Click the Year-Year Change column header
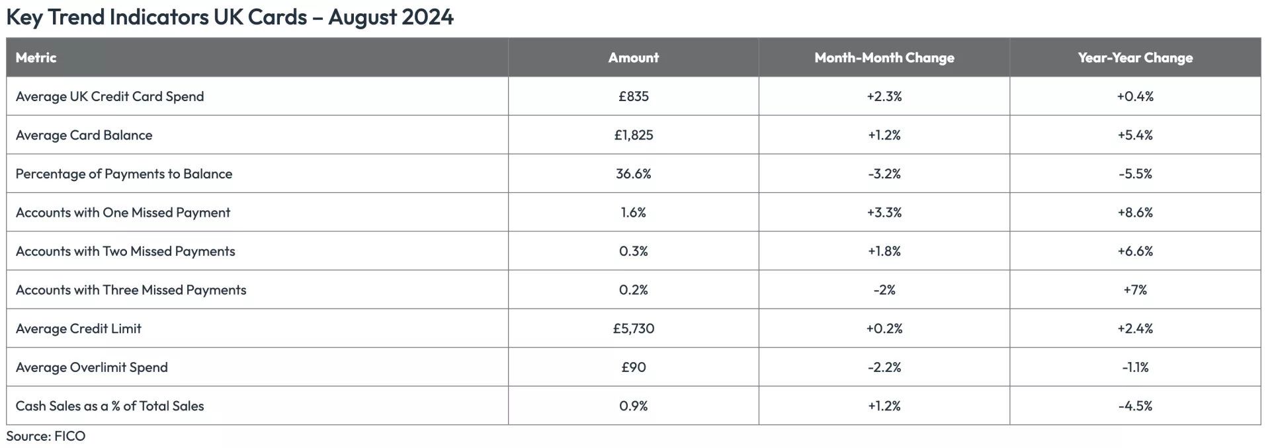Viewport: 1270px width, 448px height. pos(1135,57)
